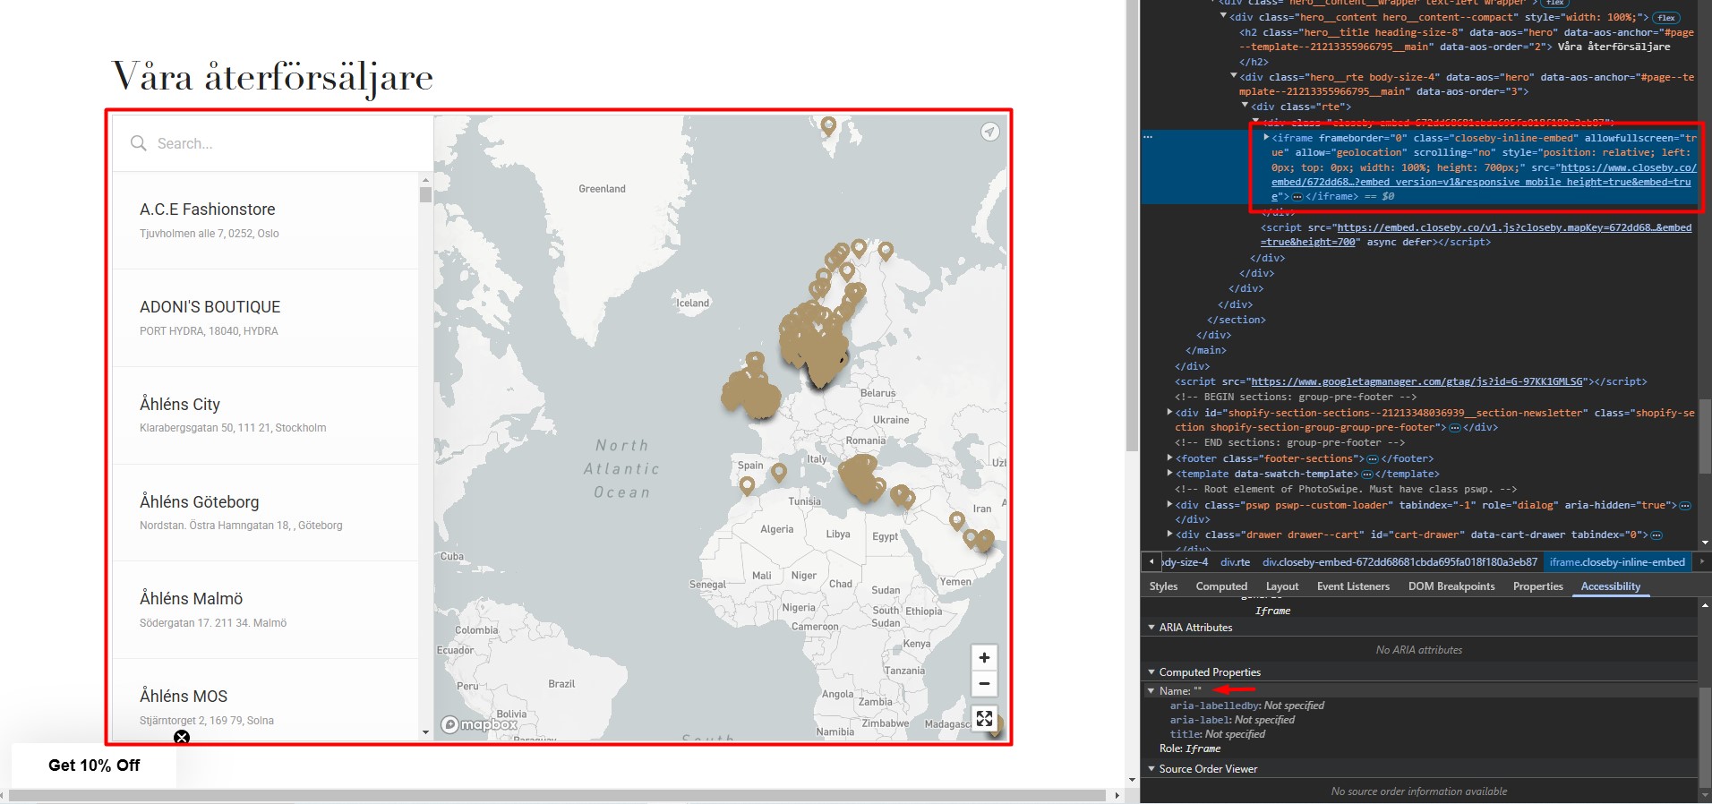Open the closeby.co embed iframe src link

[1481, 182]
